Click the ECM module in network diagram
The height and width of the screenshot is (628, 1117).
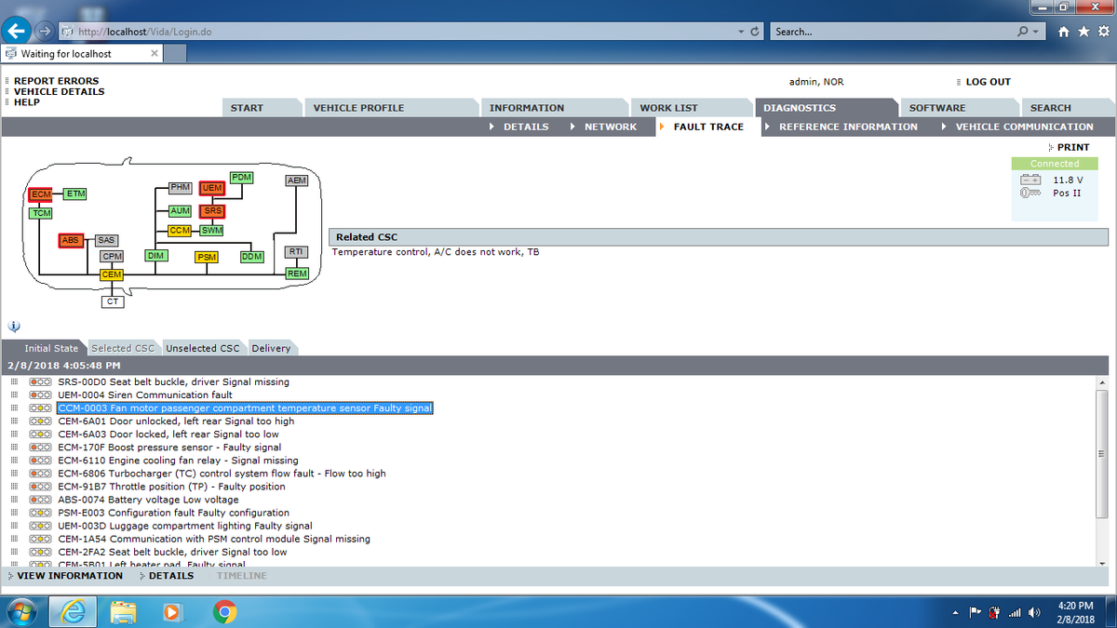[x=40, y=194]
